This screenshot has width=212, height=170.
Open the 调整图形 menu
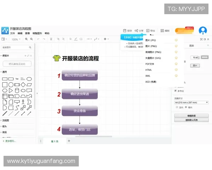37,33
